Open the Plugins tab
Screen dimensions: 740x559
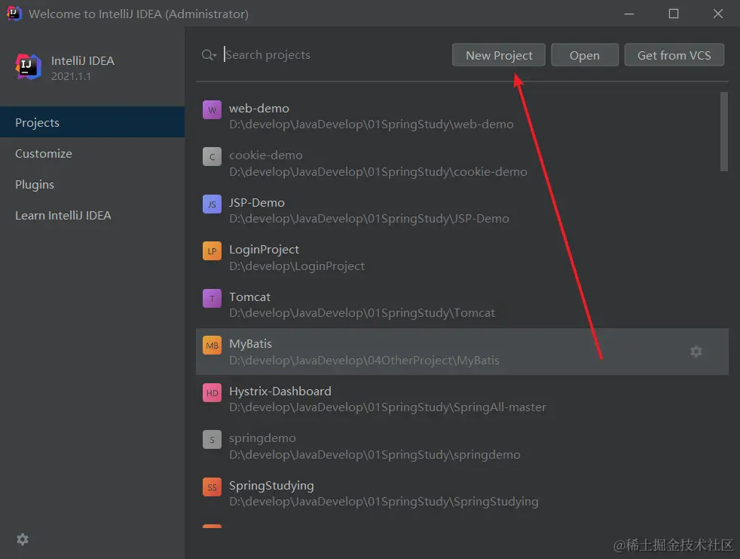pyautogui.click(x=93, y=184)
